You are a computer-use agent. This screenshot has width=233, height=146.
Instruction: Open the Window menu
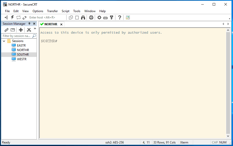point(90,11)
